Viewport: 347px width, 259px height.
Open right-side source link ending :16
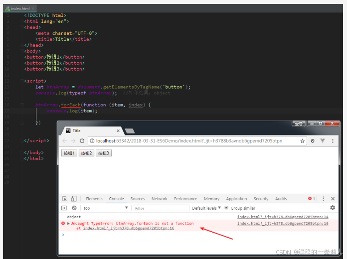pyautogui.click(x=283, y=224)
